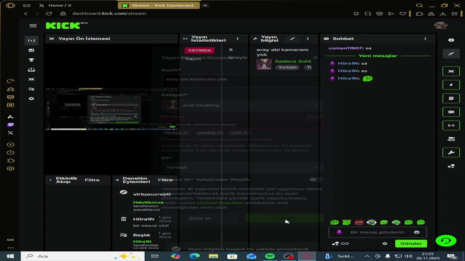Click the emoji picker in the chat input
465x261 pixels.
(417, 232)
